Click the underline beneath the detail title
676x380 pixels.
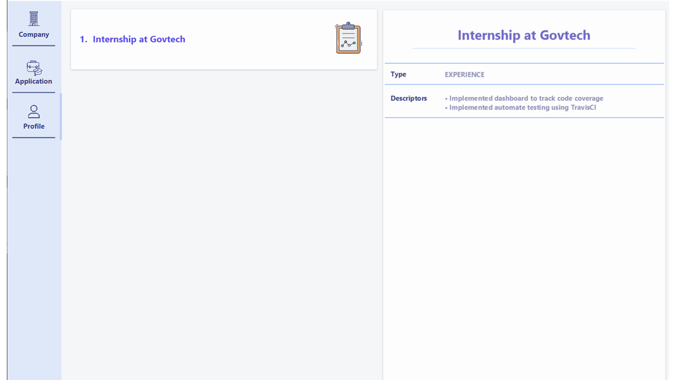click(x=524, y=48)
